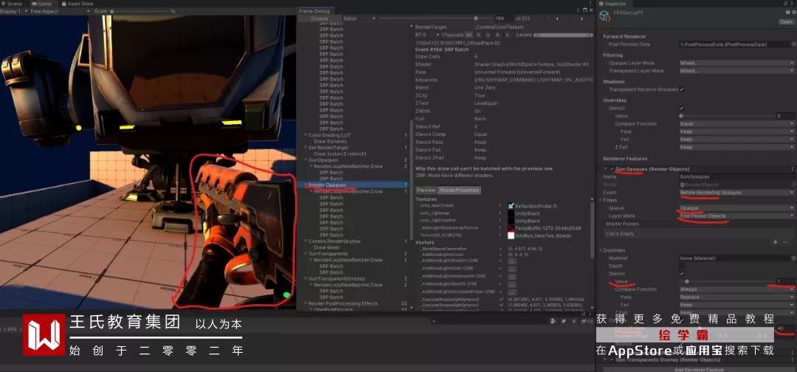This screenshot has width=797, height=372.
Task: Open the Queue dropdown showing Opaque
Action: pos(736,208)
